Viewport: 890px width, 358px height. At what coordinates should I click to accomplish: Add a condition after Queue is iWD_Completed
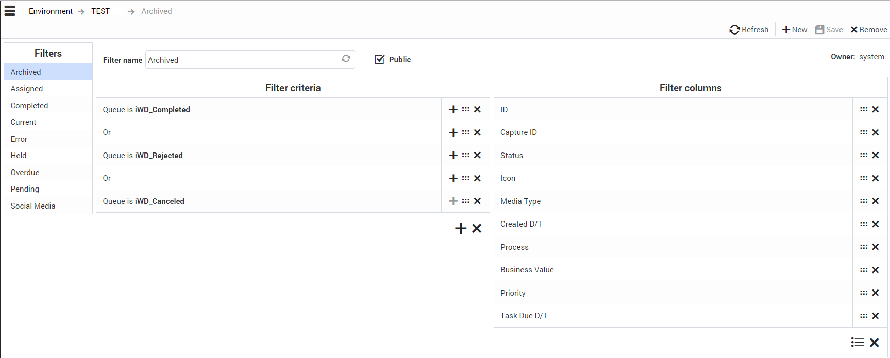click(453, 109)
